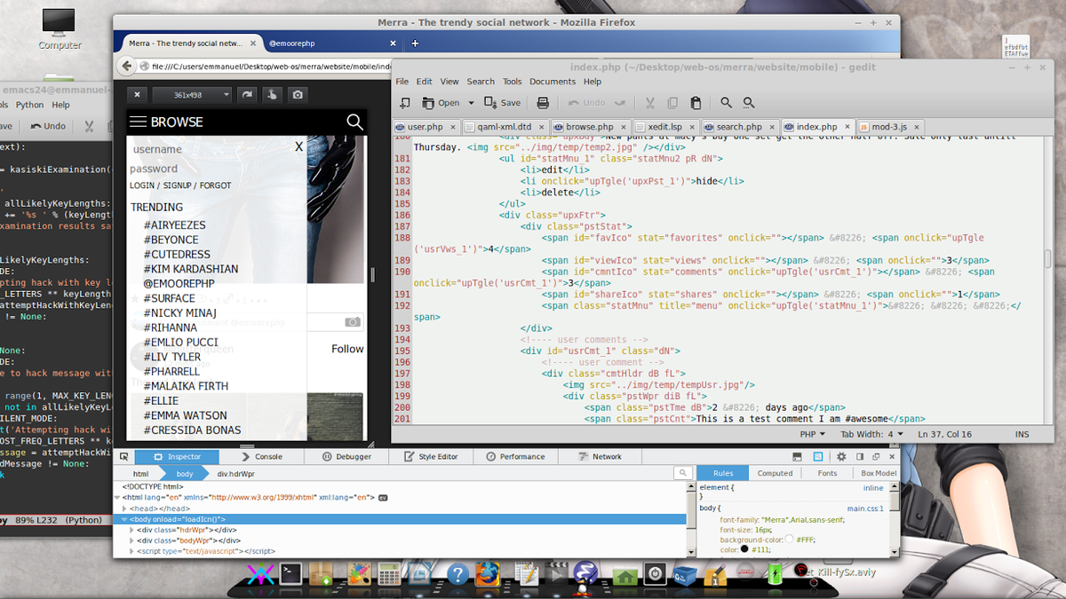Open the Tab Width selector in gedit

[871, 434]
